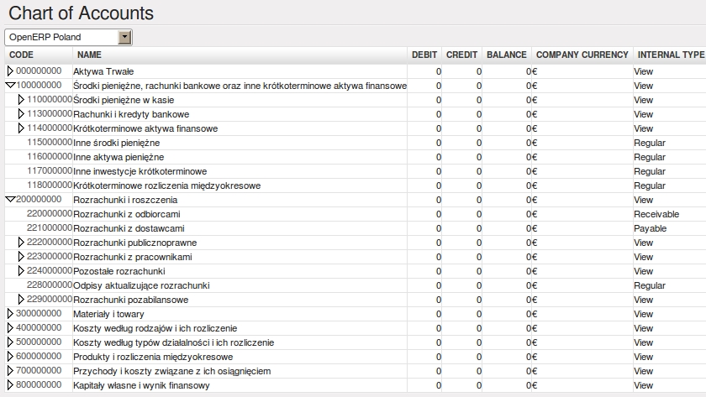The image size is (706, 397).
Task: Expand 113000000 Rachunki i kredyty bankowe
Action: 22,114
